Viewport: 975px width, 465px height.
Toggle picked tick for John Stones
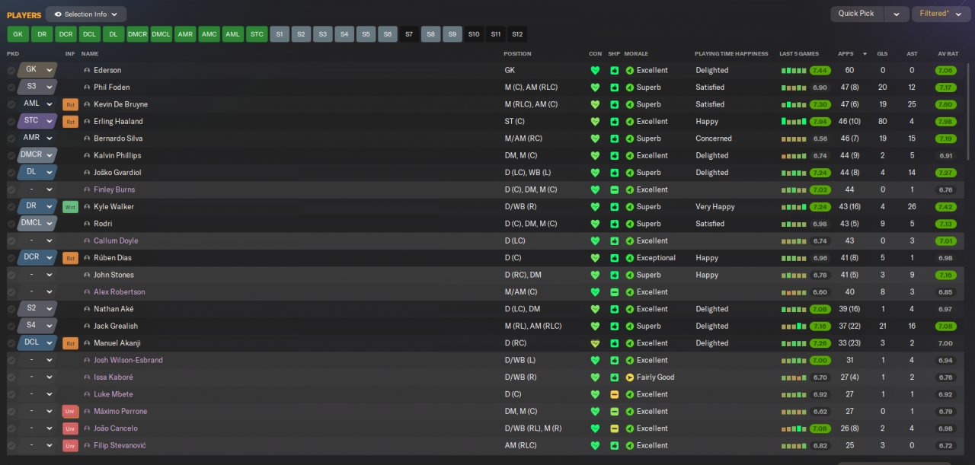11,275
